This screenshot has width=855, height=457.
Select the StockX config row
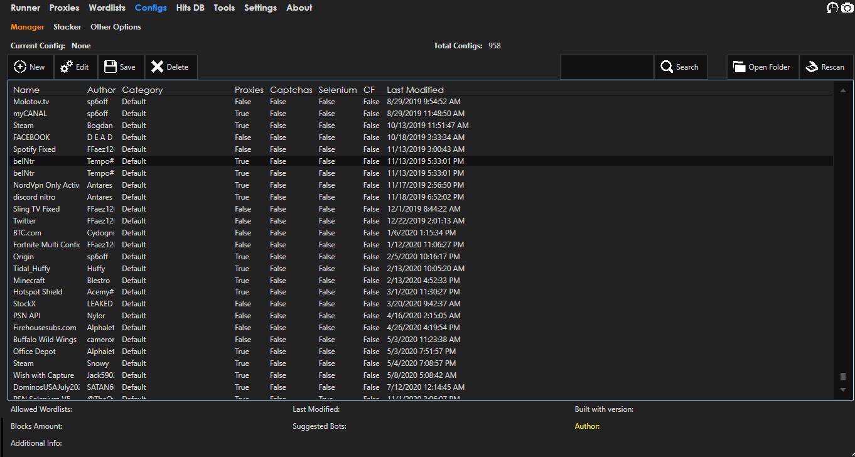[x=421, y=304]
